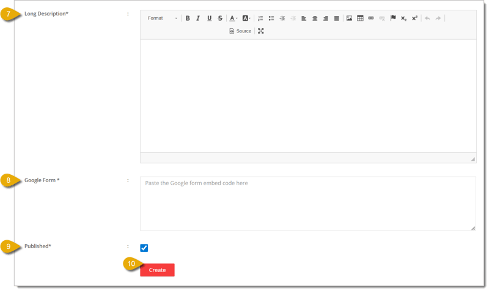The image size is (489, 291).
Task: Click the Google Form embed code field
Action: (x=308, y=204)
